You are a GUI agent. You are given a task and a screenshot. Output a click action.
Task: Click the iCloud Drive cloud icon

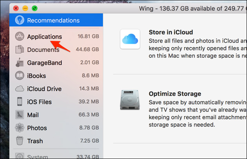click(20, 89)
